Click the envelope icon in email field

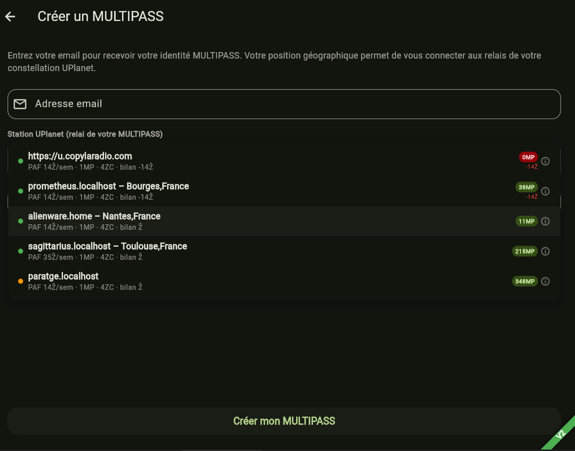pyautogui.click(x=20, y=104)
